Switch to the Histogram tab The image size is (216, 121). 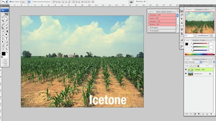(x=199, y=9)
